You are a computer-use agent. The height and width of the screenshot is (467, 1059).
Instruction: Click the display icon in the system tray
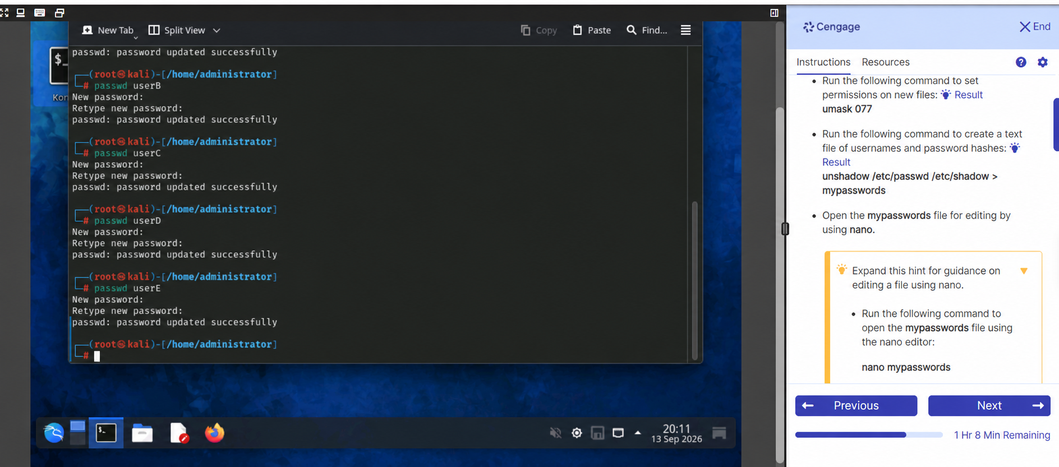click(618, 433)
